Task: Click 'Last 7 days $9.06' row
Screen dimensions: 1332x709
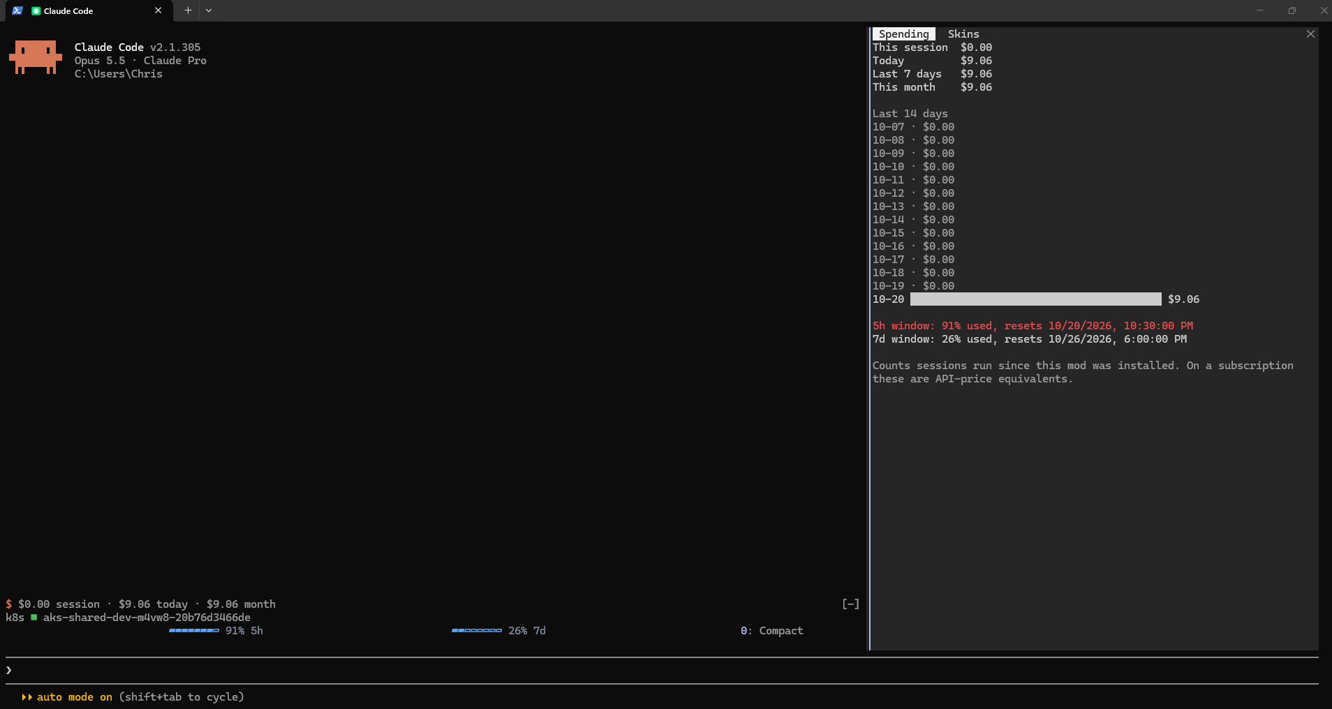Action: click(932, 74)
